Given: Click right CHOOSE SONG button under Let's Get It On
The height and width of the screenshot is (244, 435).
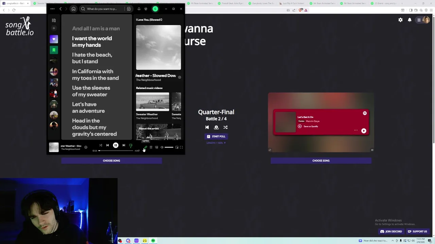Looking at the screenshot, I should tap(321, 161).
